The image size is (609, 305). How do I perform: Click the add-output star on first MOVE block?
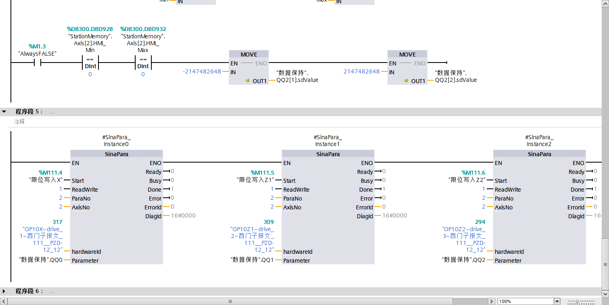(247, 81)
